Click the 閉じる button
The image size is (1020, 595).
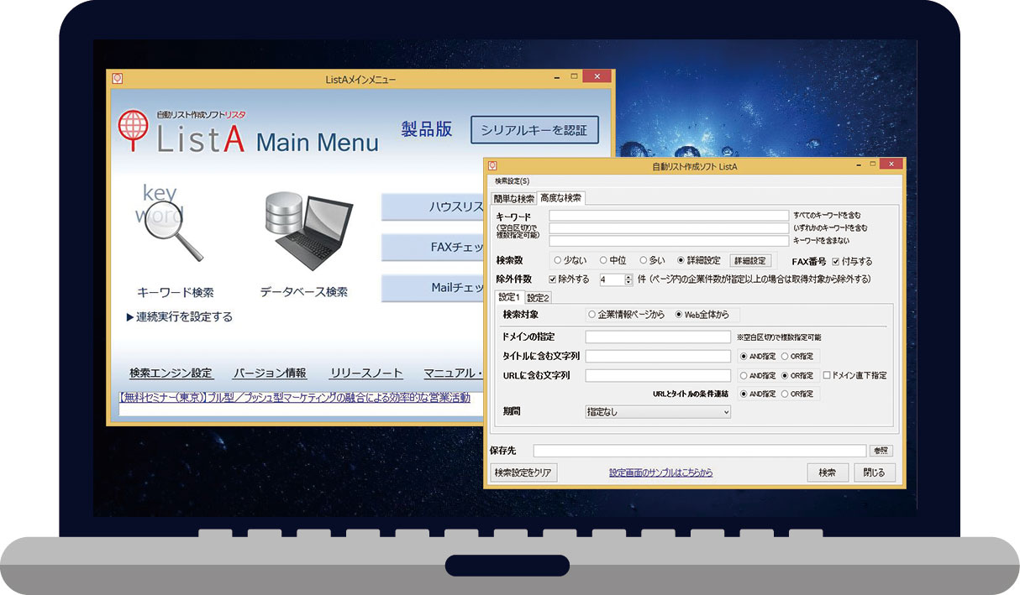(875, 472)
